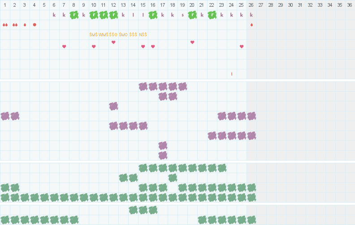Select the red circle bleeding marker on day 4

tap(35, 25)
